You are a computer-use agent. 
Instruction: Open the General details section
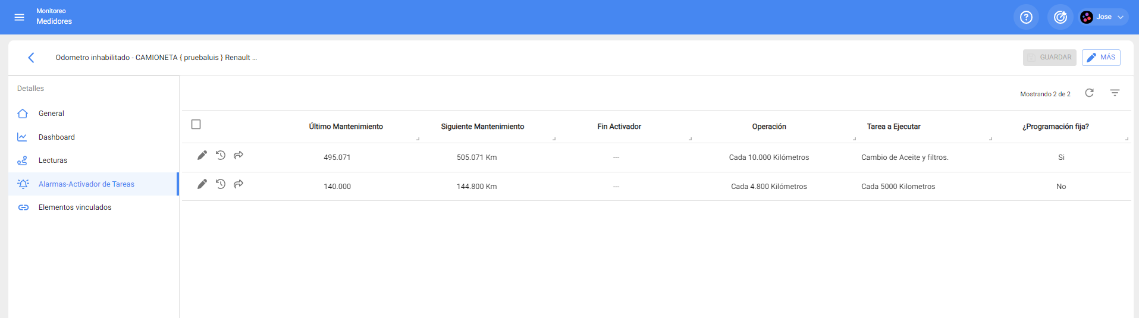click(x=51, y=114)
